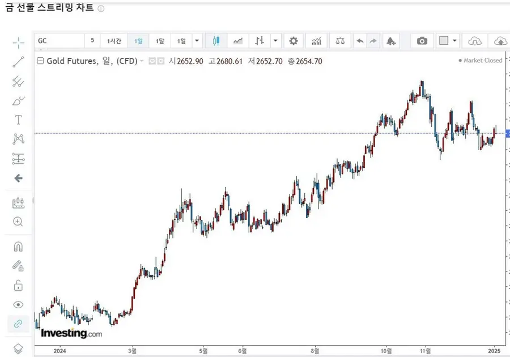Select the crosshair cursor tool
Image resolution: width=510 pixels, height=357 pixels.
(18, 43)
